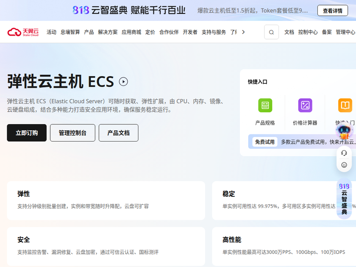Select the 稳定 feature card
356x267 pixels.
point(284,201)
